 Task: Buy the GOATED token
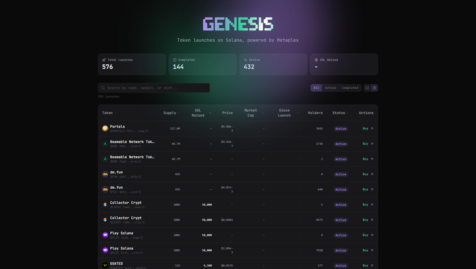pyautogui.click(x=368, y=266)
